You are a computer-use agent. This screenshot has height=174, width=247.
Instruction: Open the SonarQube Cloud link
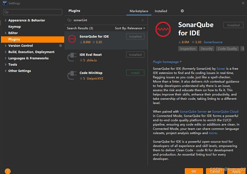tap(225, 112)
